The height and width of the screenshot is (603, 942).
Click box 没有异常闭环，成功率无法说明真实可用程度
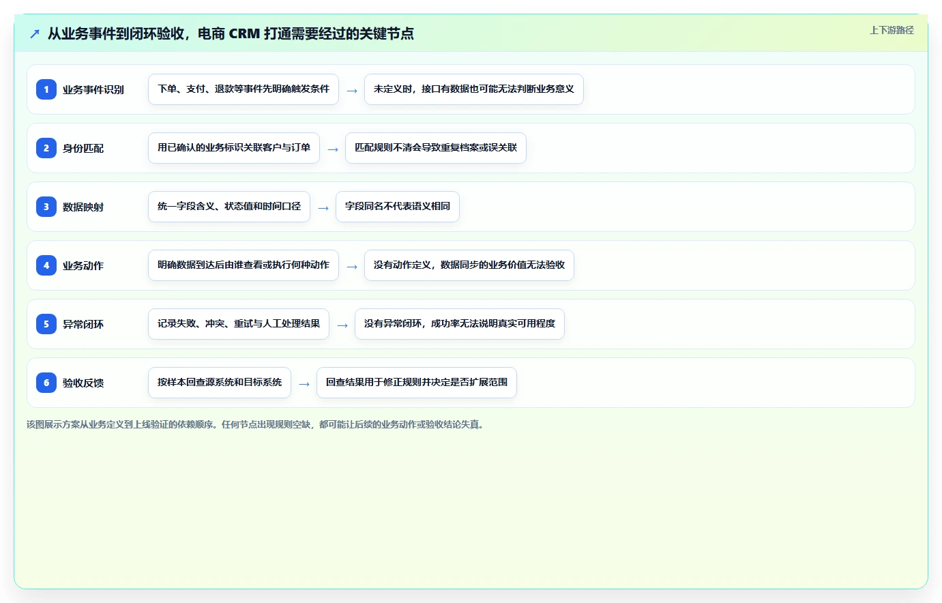[x=460, y=324]
